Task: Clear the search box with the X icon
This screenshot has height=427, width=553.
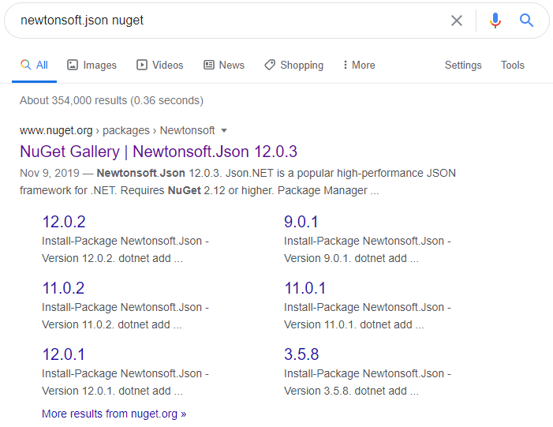Action: [x=457, y=21]
